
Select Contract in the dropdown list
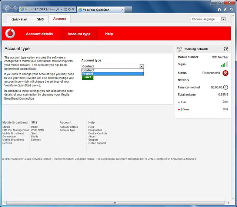pos(113,70)
